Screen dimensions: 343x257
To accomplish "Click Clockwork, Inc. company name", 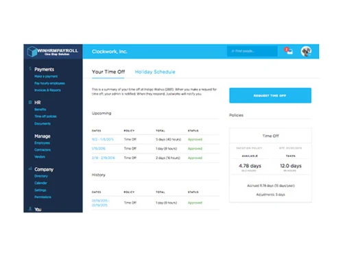I will [x=110, y=51].
